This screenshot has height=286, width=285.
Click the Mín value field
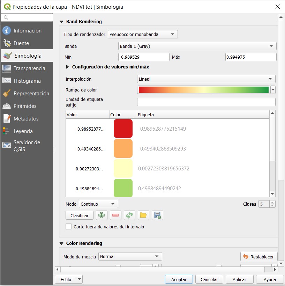click(144, 57)
